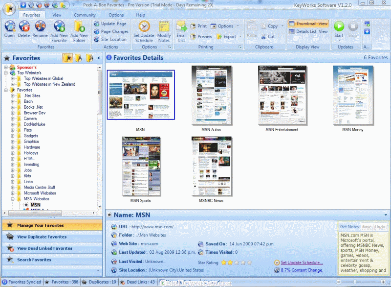
Task: Click the Rename favorite icon
Action: click(x=40, y=27)
